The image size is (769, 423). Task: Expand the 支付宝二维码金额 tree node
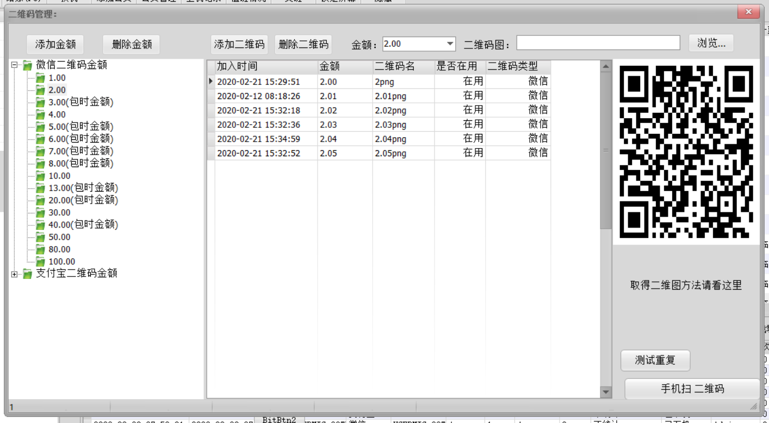[x=15, y=274]
